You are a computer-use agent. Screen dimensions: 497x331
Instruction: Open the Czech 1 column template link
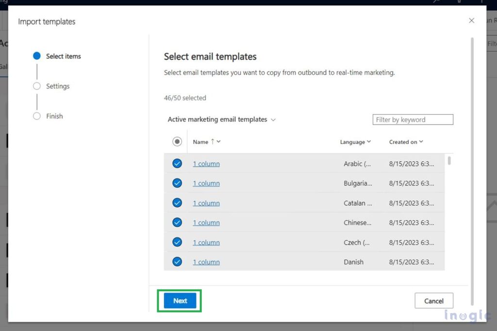(206, 243)
